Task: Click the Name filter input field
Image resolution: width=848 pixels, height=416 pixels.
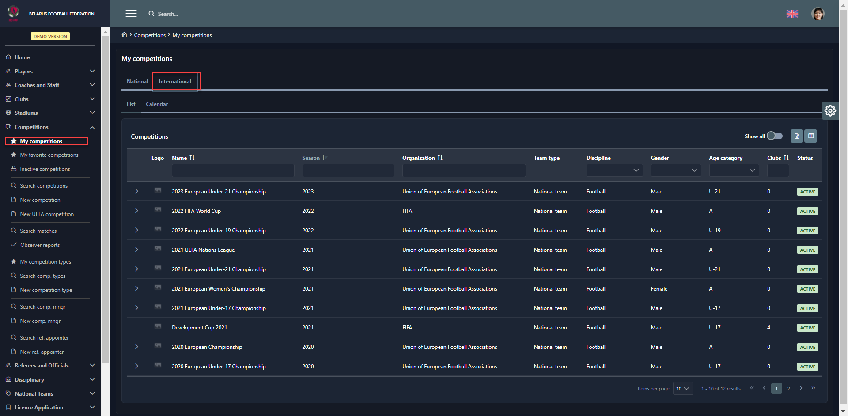Action: pyautogui.click(x=233, y=170)
